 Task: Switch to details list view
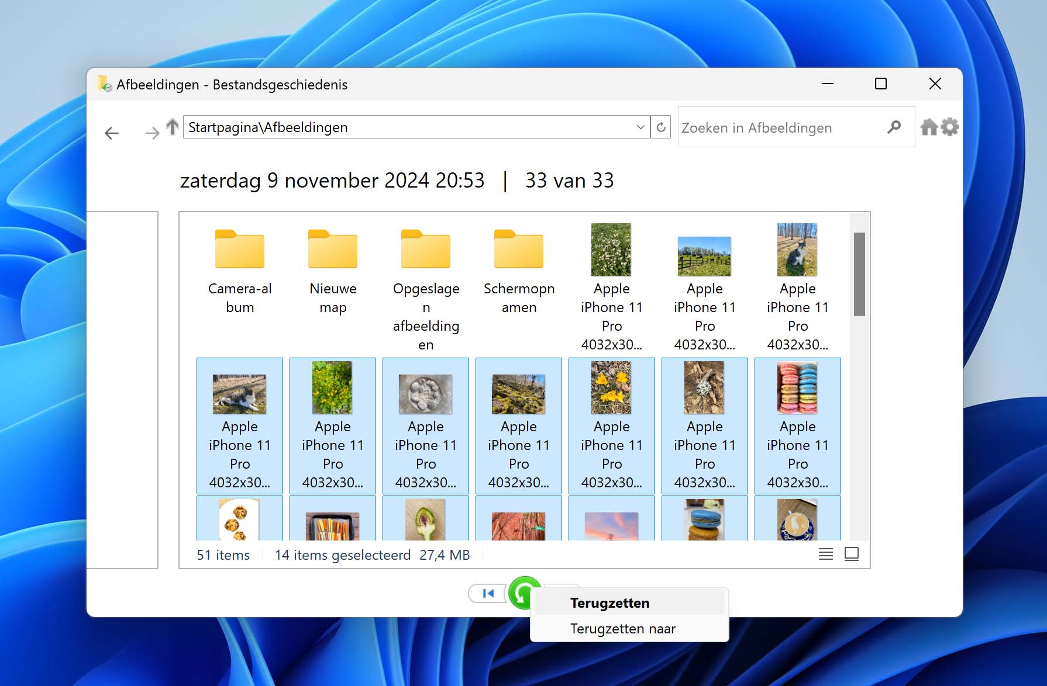point(825,554)
